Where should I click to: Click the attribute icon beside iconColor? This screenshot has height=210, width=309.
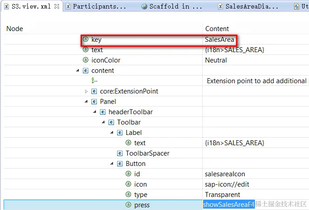[x=86, y=60]
